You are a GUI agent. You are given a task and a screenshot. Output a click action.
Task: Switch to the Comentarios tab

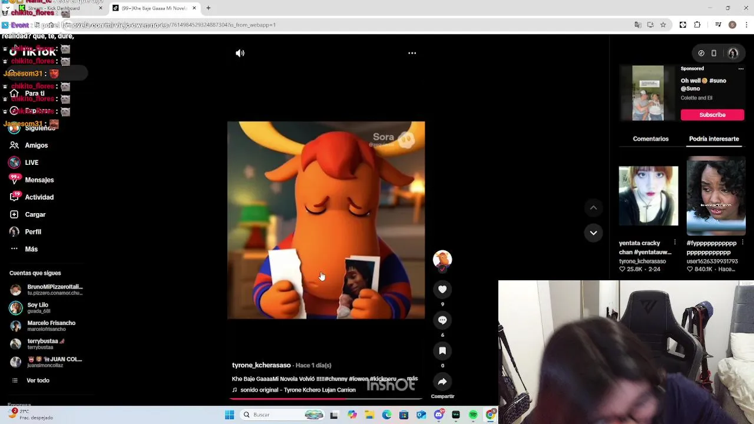(x=650, y=139)
